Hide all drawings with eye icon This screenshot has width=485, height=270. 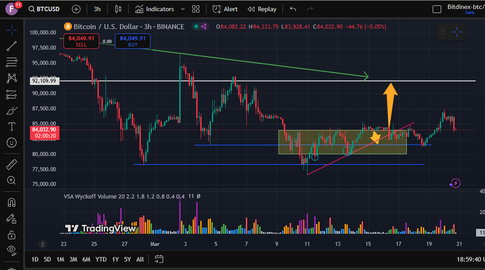tap(12, 250)
